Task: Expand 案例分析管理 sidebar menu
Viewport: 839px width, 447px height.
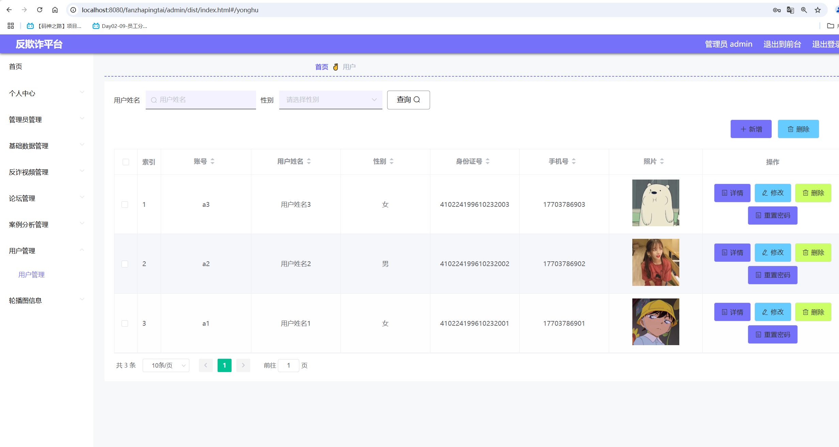Action: pyautogui.click(x=47, y=224)
